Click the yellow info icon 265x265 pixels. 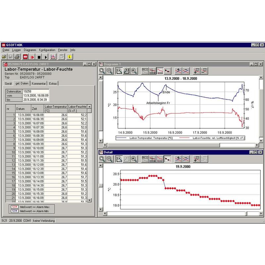[70, 57]
